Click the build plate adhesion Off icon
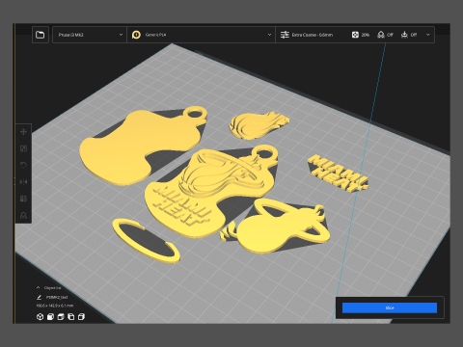 coord(404,35)
